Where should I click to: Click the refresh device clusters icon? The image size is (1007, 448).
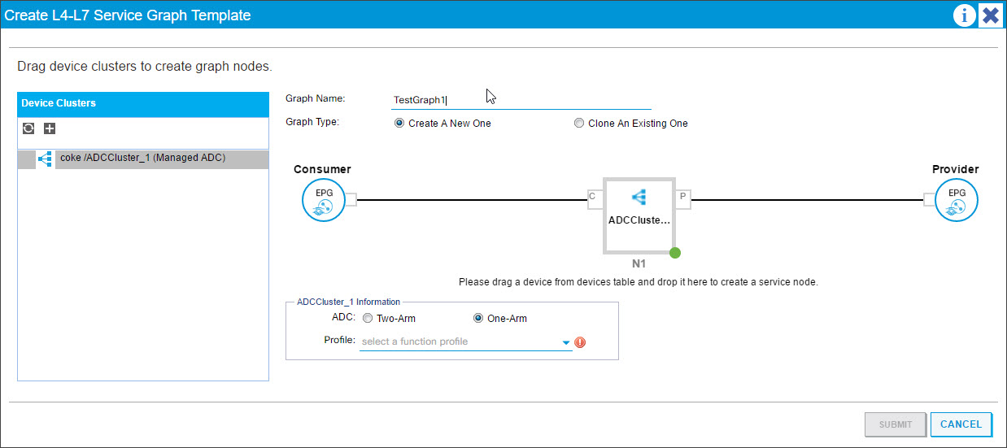[28, 128]
